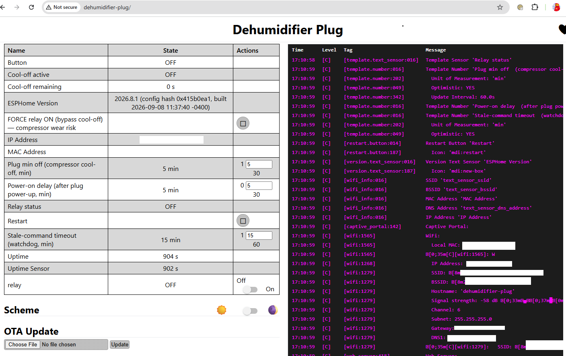
Task: Click the Cool-off active row label
Action: (x=29, y=74)
